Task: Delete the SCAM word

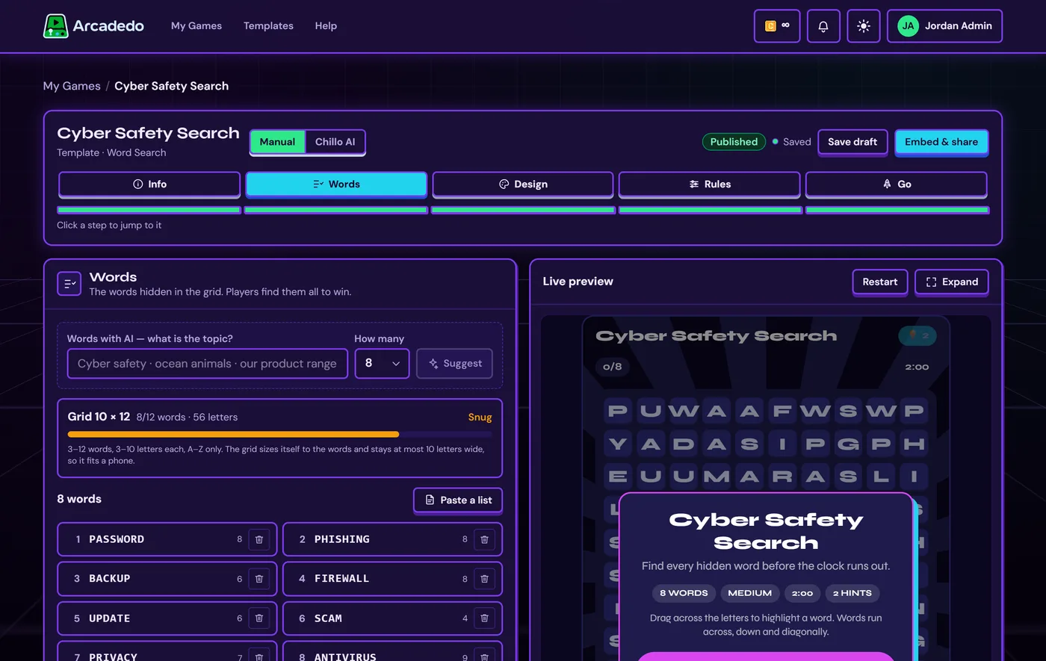Action: point(484,618)
